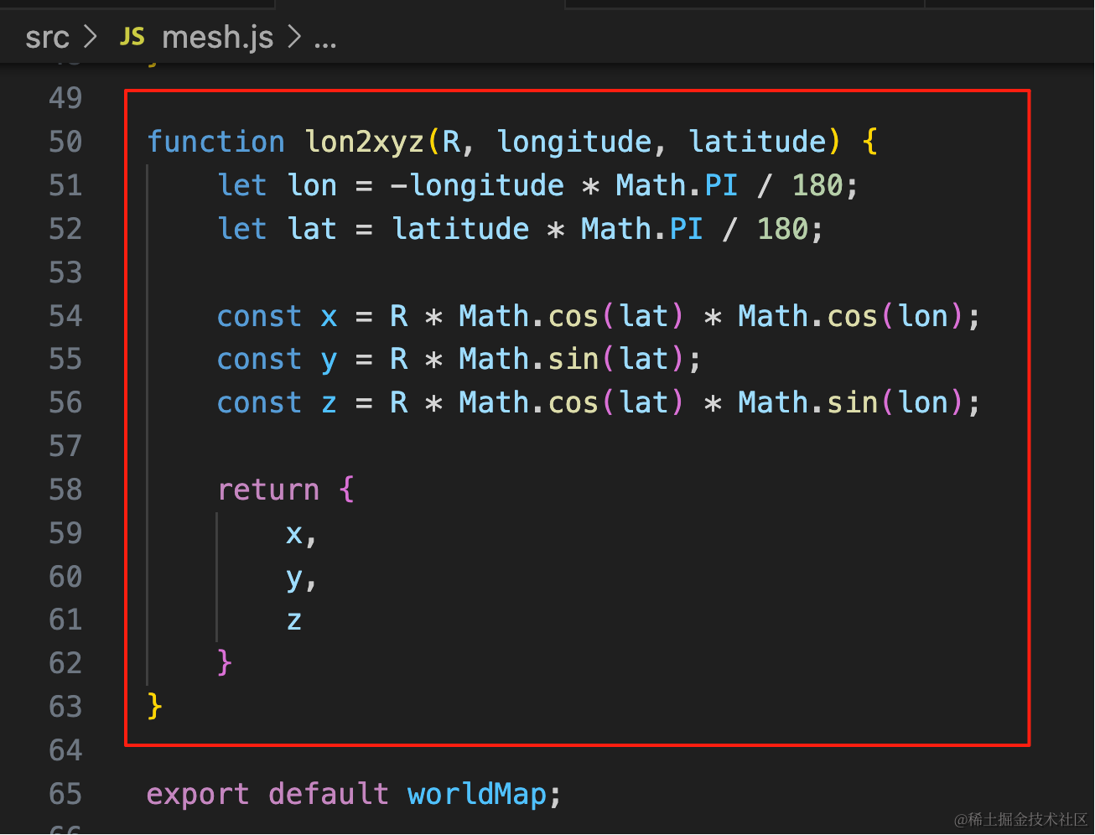Click latitude parameter in function signature

pyautogui.click(x=758, y=142)
